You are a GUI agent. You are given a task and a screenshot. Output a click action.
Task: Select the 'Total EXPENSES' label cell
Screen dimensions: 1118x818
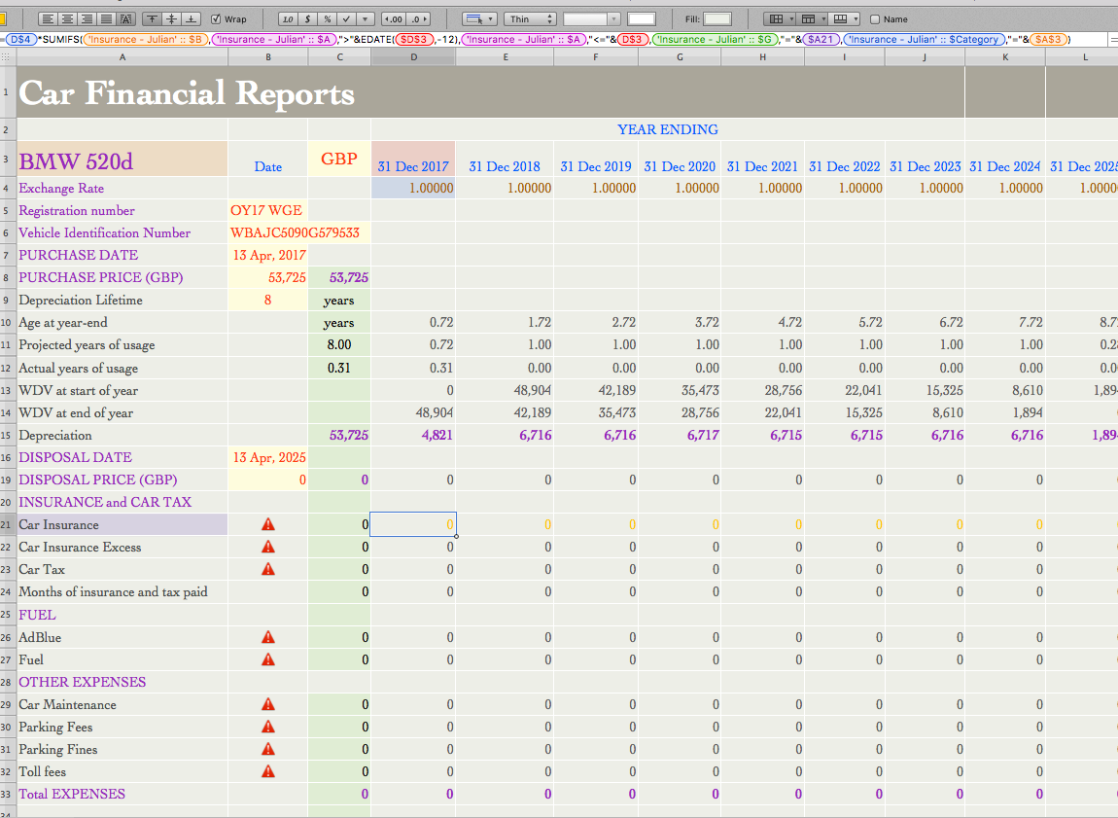tap(122, 794)
